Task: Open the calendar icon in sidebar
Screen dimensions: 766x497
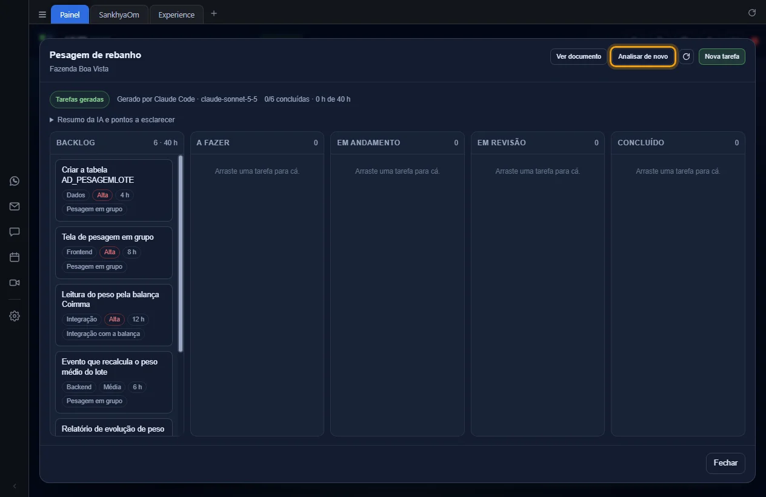Action: [x=15, y=257]
